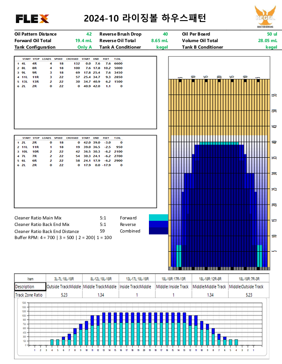Select the "Only A" tank value

coord(85,47)
